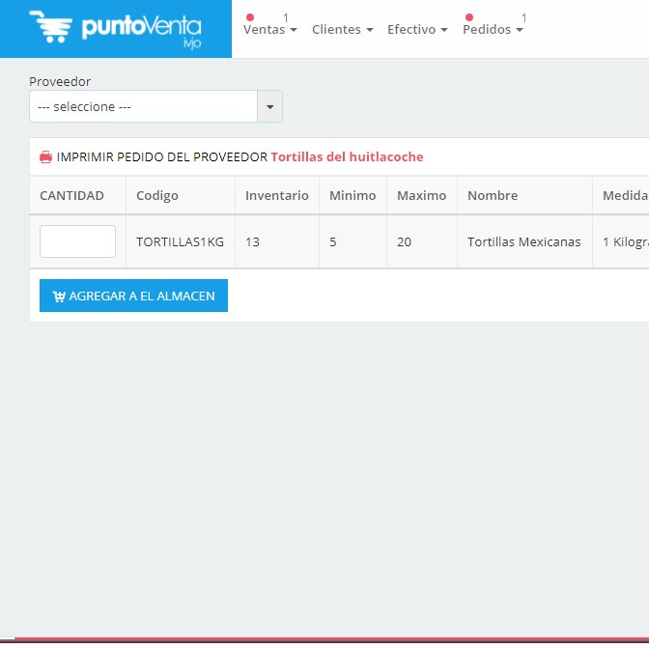Click the Medida column header
This screenshot has width=649, height=649.
626,195
